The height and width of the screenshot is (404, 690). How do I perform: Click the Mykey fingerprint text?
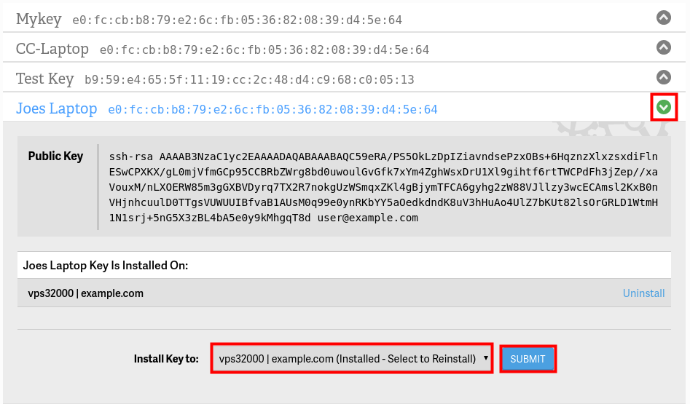(238, 20)
